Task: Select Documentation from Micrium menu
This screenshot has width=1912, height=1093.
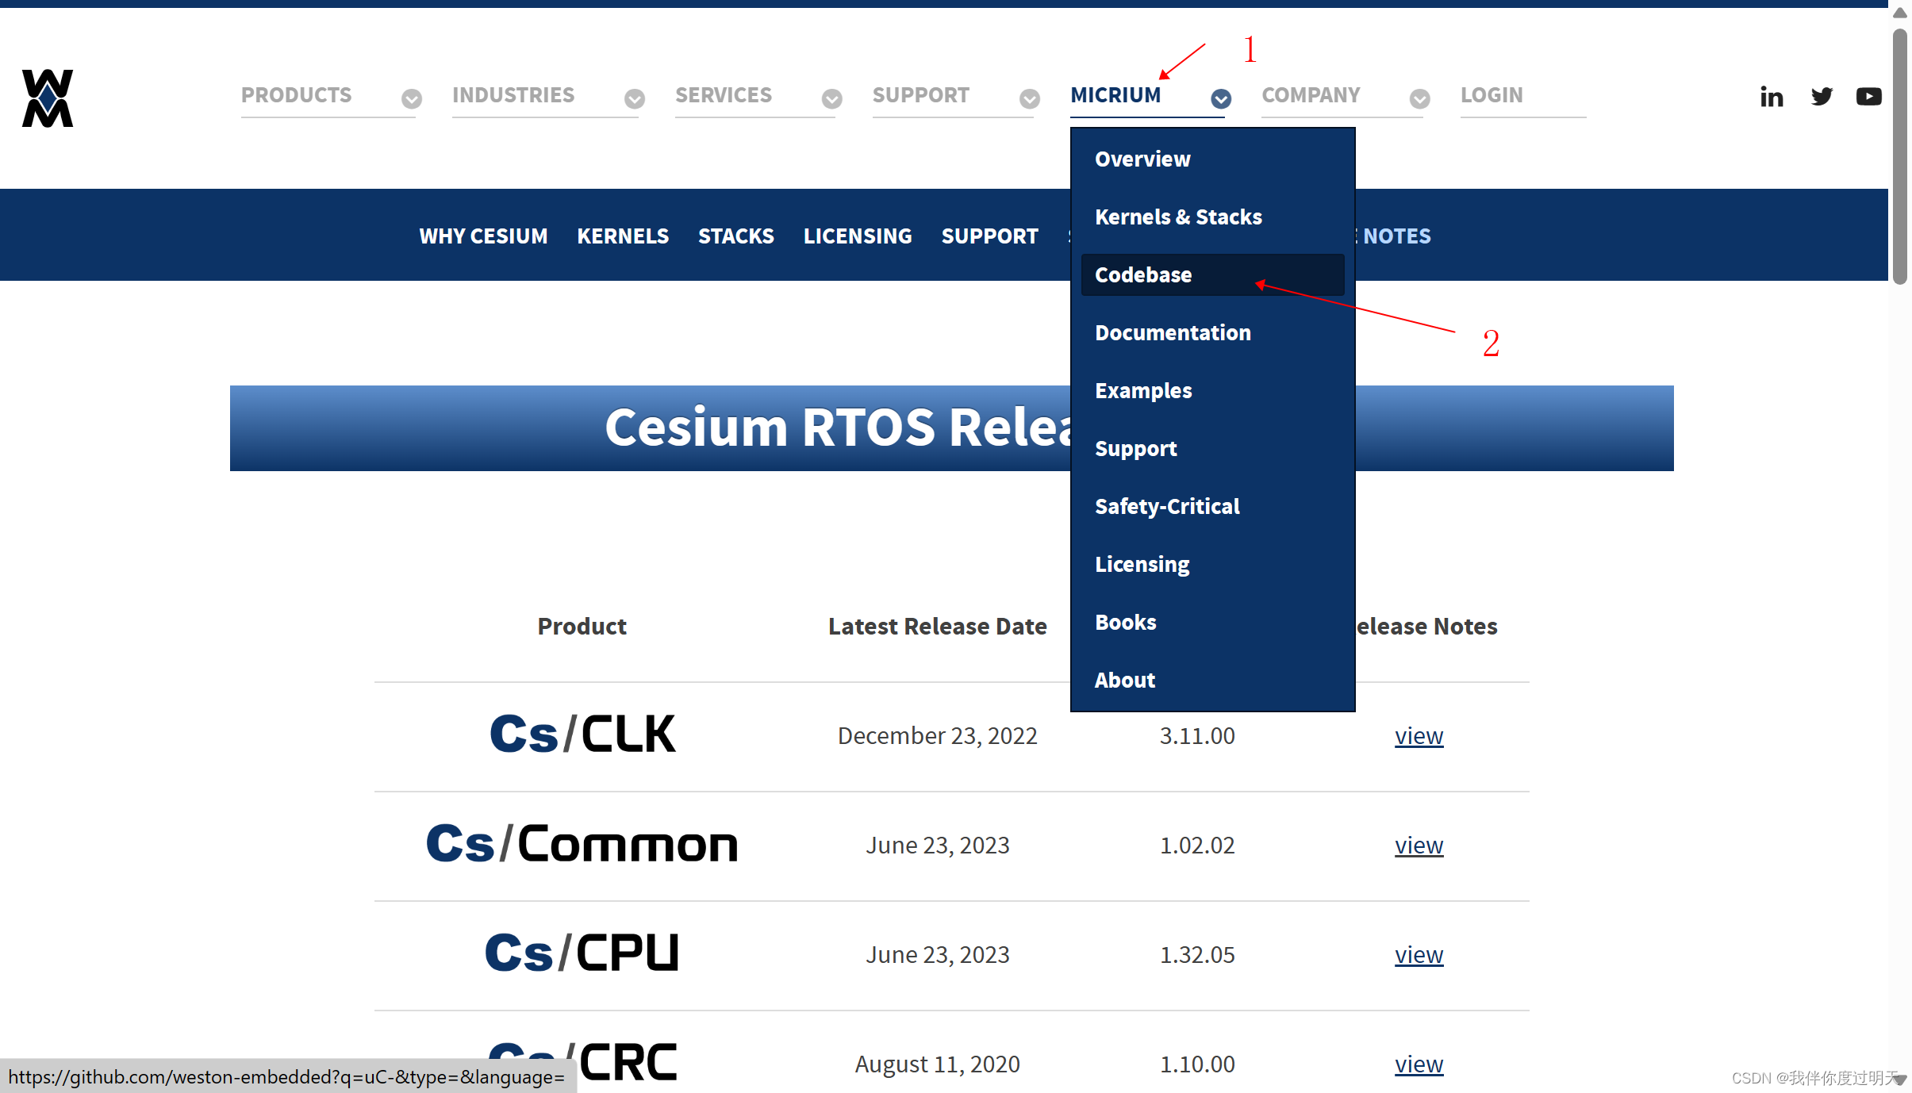Action: tap(1173, 333)
